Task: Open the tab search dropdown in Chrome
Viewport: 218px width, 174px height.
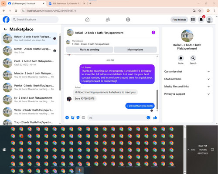Action: click(3, 3)
